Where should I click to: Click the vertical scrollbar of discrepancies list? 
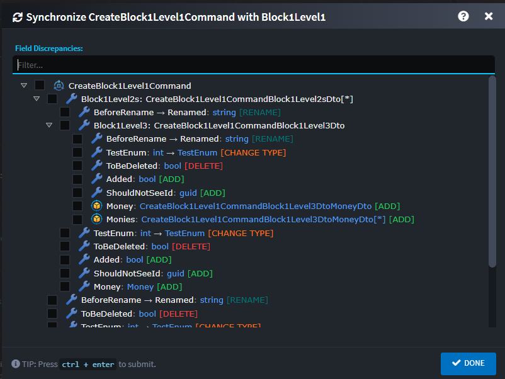coord(492,171)
